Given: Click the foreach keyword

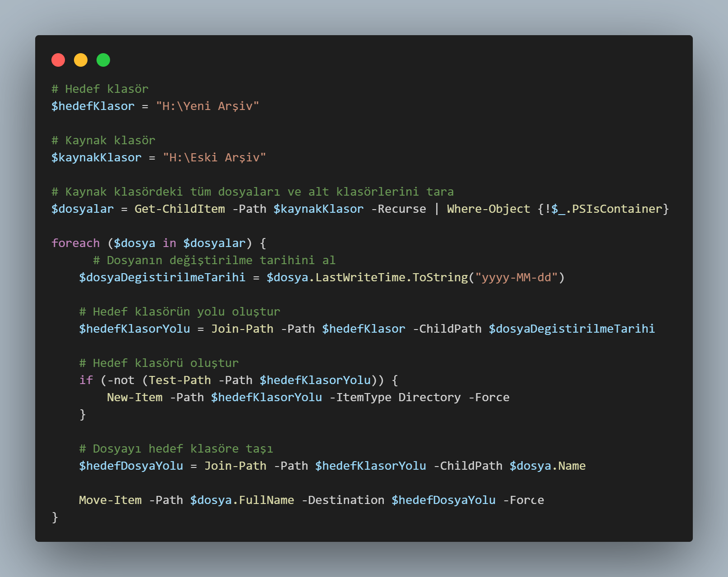Looking at the screenshot, I should tap(76, 243).
